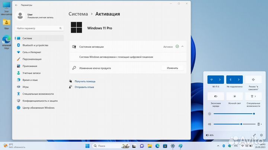Select the This PC desktop icon

[6, 9]
